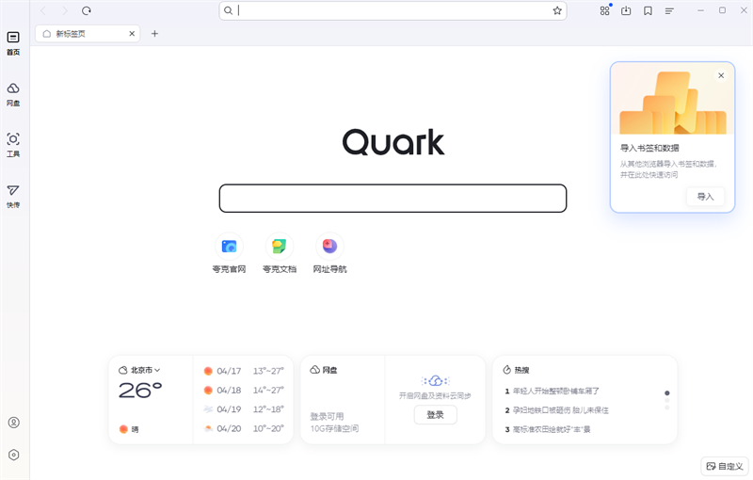The image size is (753, 480).
Task: Reload the page with refresh icon
Action: tap(87, 10)
